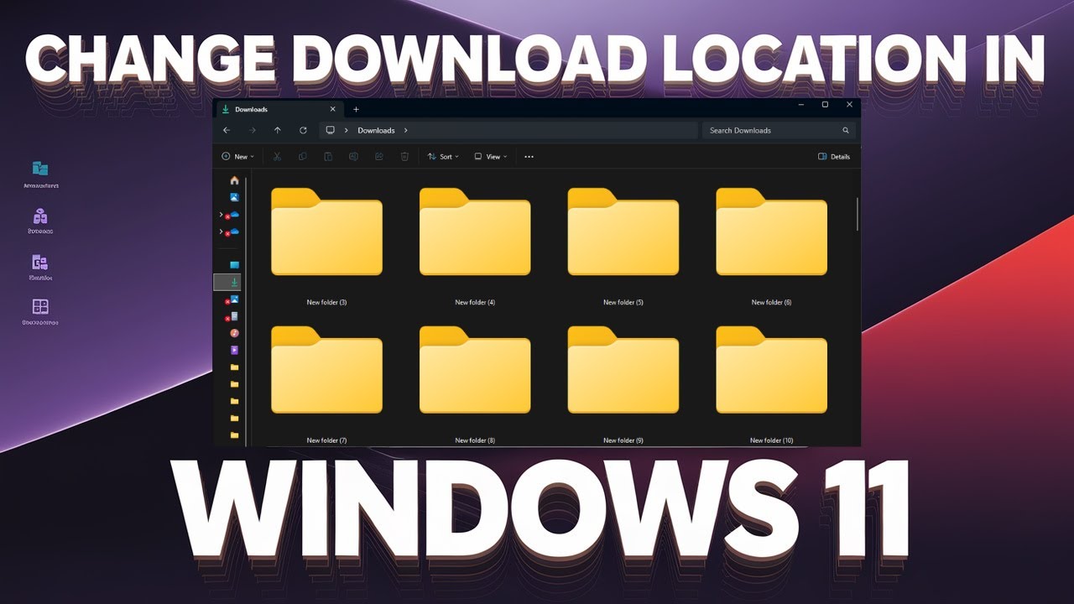Image resolution: width=1074 pixels, height=604 pixels.
Task: Click the search magnifier icon
Action: [846, 130]
